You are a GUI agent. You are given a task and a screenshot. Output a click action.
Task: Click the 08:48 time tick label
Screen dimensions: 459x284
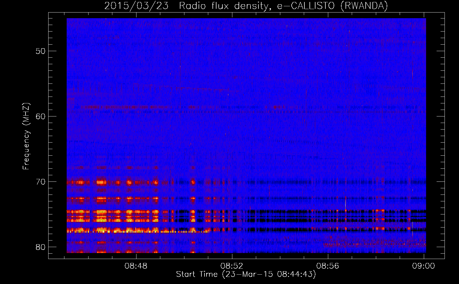[136, 266]
